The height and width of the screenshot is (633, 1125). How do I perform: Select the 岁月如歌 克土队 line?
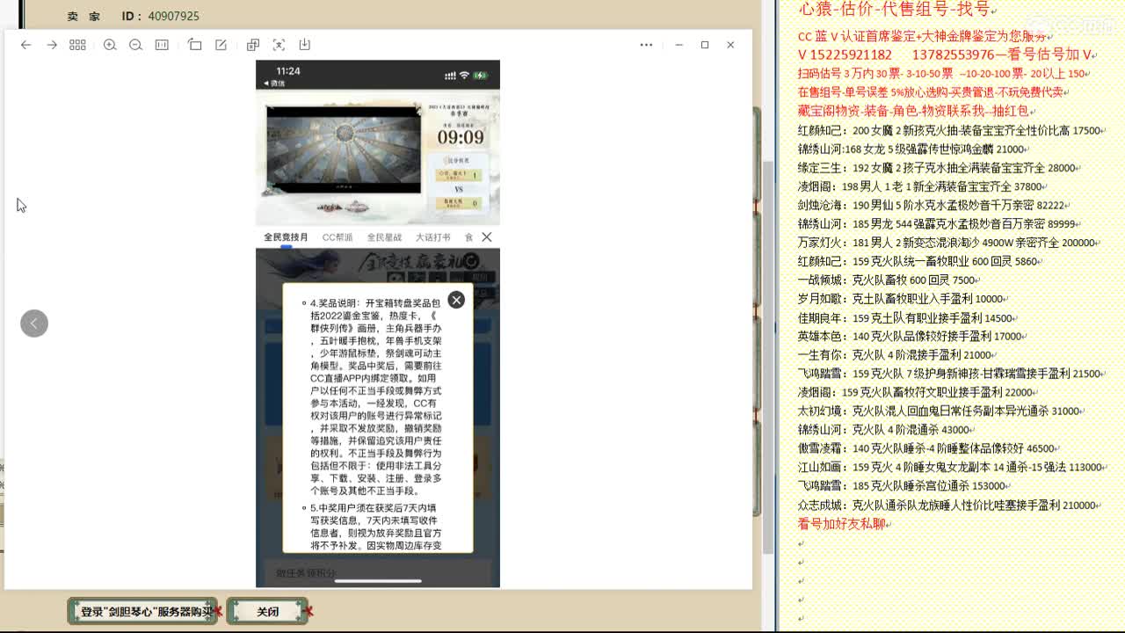(901, 299)
